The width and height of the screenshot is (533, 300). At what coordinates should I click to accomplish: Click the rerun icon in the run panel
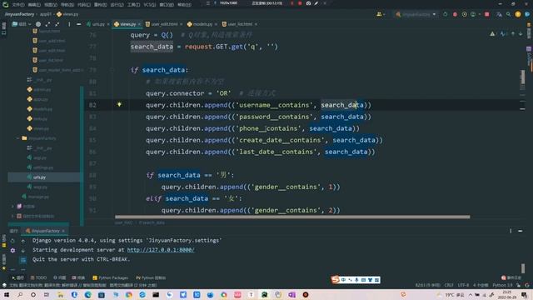point(12,241)
